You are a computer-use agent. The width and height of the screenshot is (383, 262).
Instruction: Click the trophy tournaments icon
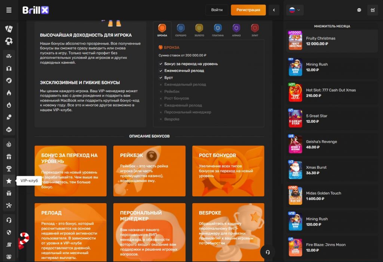click(x=9, y=168)
